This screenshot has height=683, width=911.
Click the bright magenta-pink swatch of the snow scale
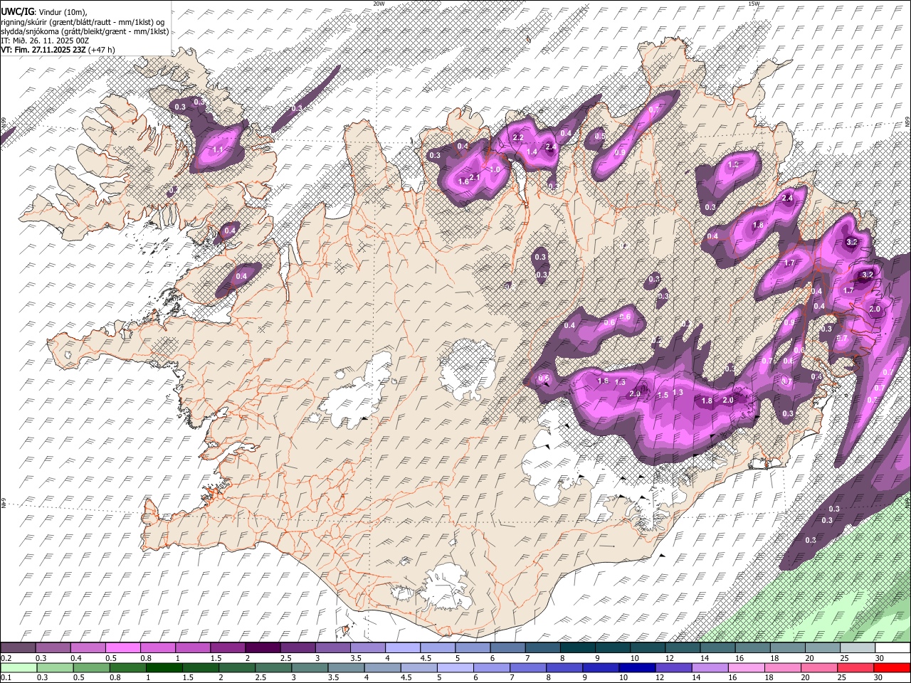click(x=122, y=648)
